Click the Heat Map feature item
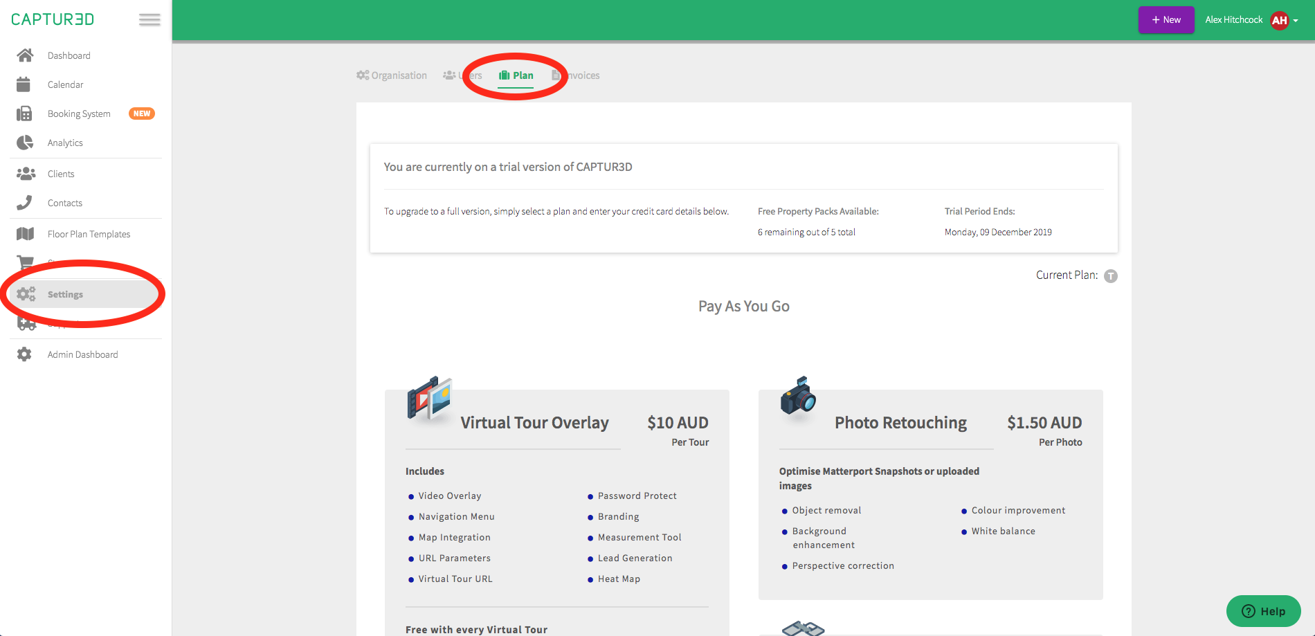1315x636 pixels. coord(619,579)
